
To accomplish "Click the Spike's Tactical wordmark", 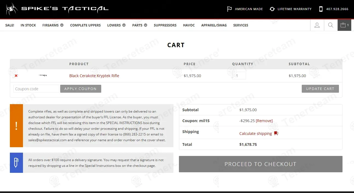I will coord(65,9).
